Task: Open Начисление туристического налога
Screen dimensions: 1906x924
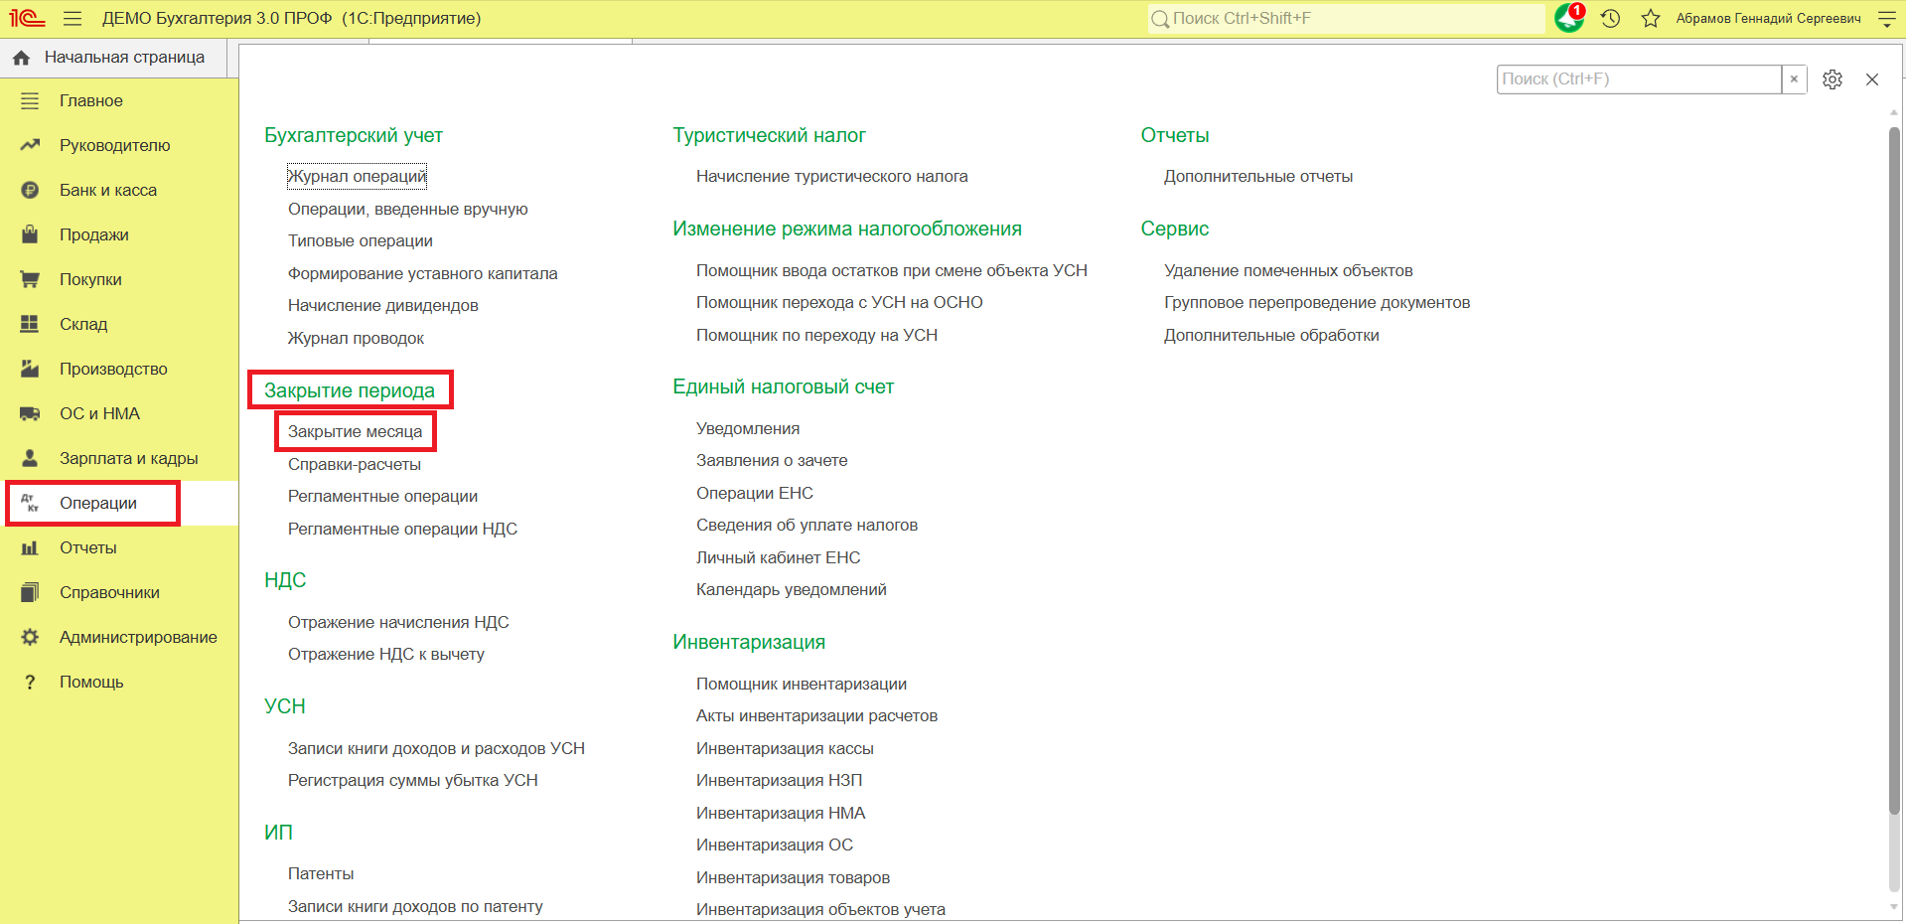Action: coord(831,176)
